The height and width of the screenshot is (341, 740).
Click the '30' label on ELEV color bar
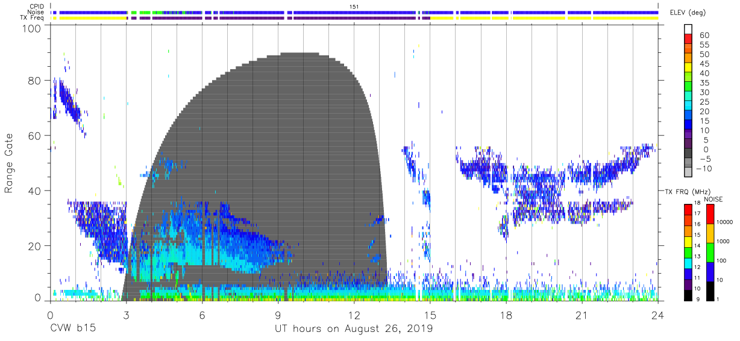pos(704,93)
